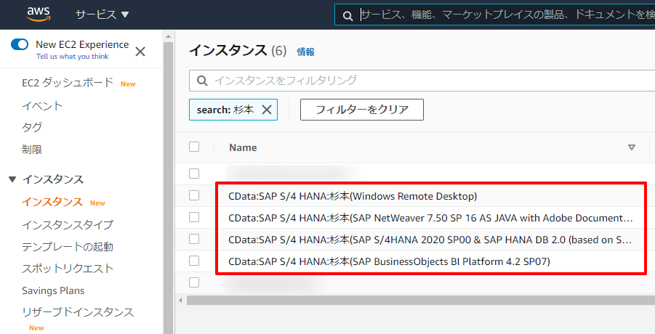
Task: Click the Name column sort triangle
Action: (632, 147)
